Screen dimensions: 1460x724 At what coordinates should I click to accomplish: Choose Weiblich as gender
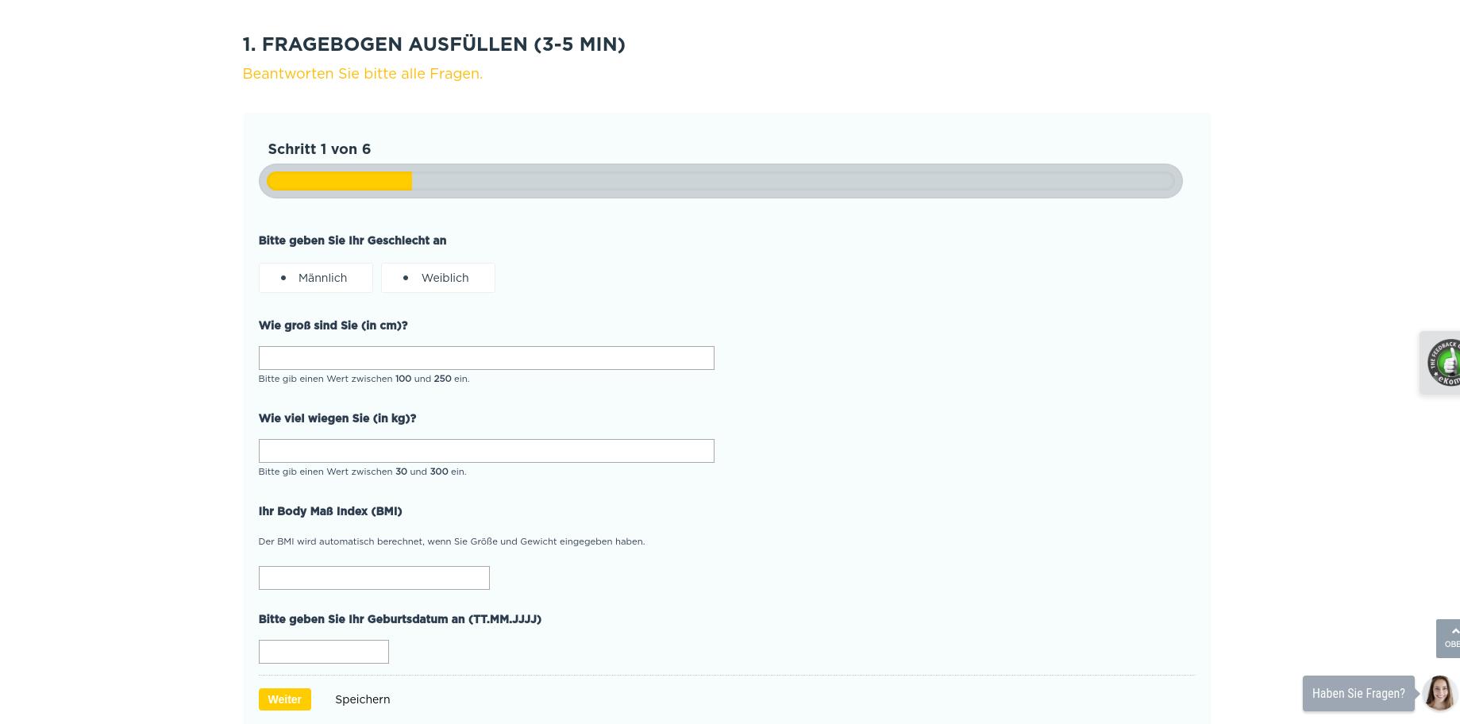438,278
